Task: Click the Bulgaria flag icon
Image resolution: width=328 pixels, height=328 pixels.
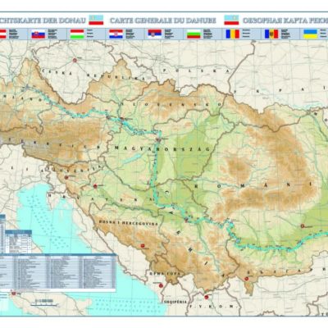Action: coord(194,34)
